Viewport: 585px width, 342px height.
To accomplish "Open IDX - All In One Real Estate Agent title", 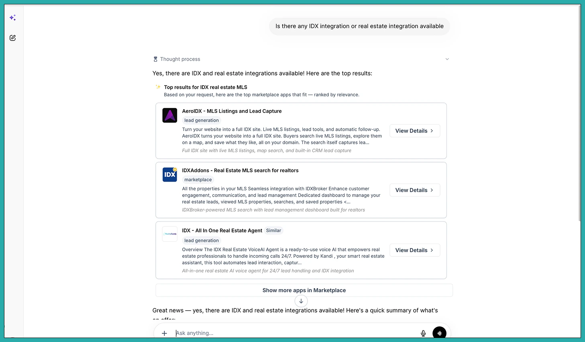I will click(222, 230).
